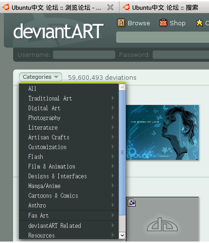Viewport: 209px width, 243px height.
Task: Expand Traditional Art submenu arrow
Action: click(113, 98)
